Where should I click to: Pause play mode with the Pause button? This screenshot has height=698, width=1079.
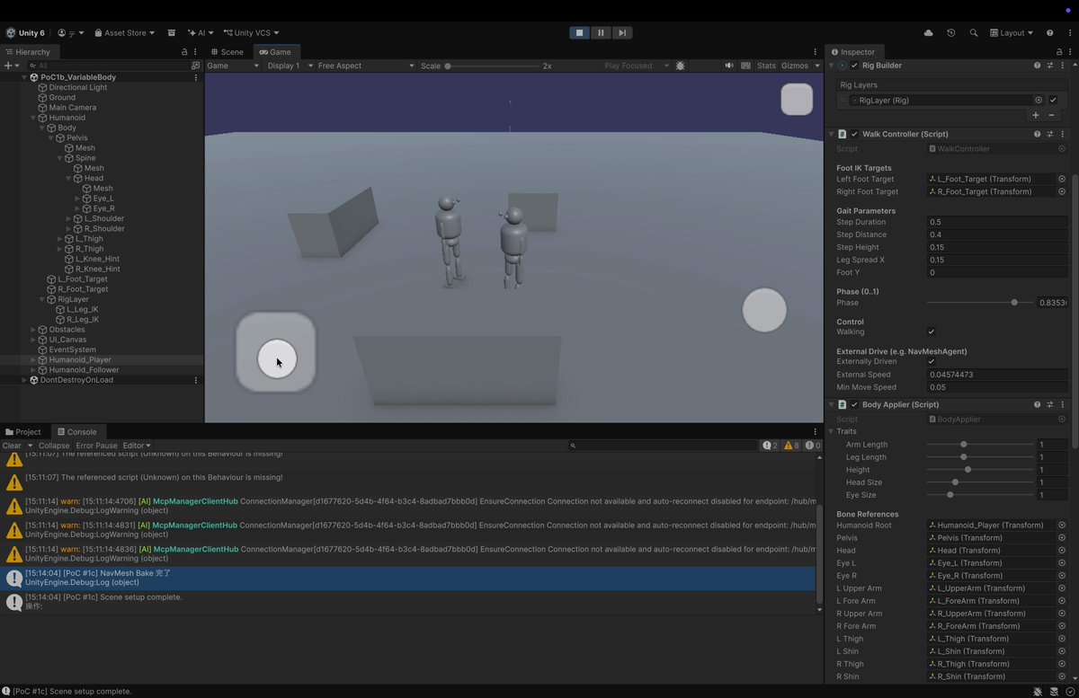[x=601, y=33]
